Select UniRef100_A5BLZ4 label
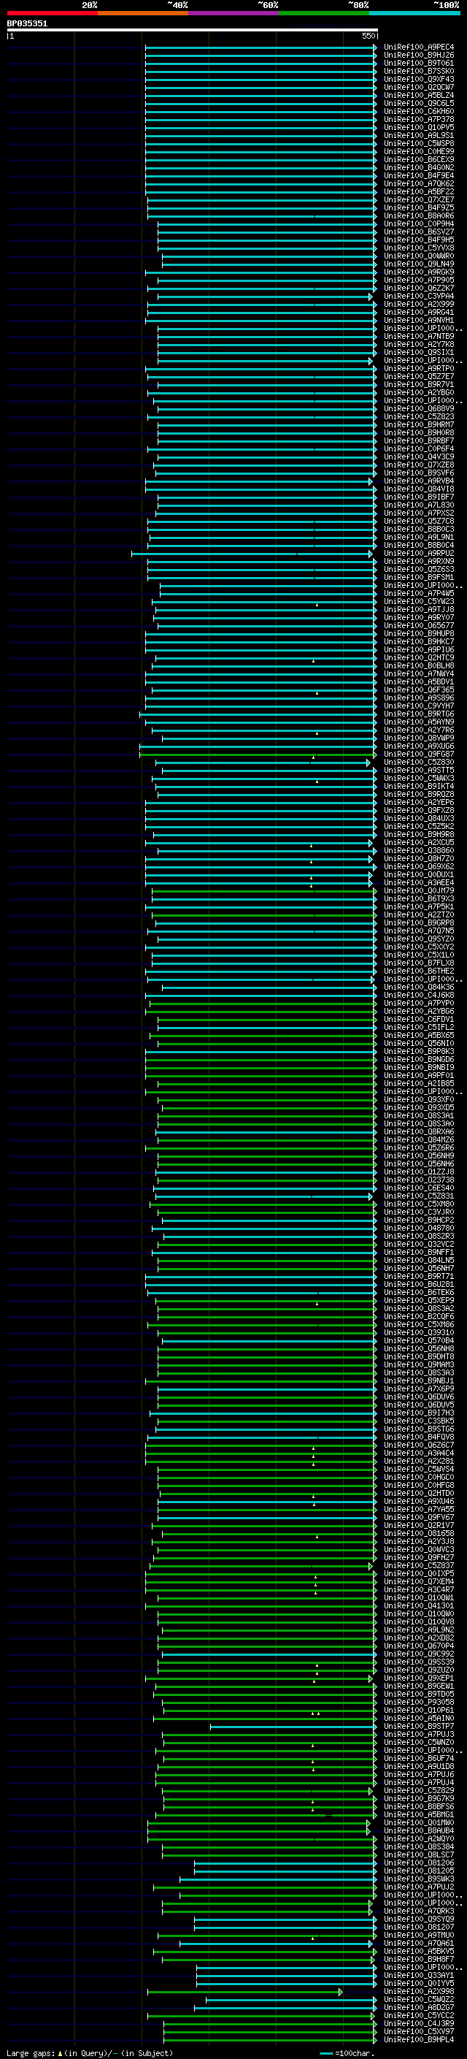This screenshot has width=467, height=2059. 418,95
